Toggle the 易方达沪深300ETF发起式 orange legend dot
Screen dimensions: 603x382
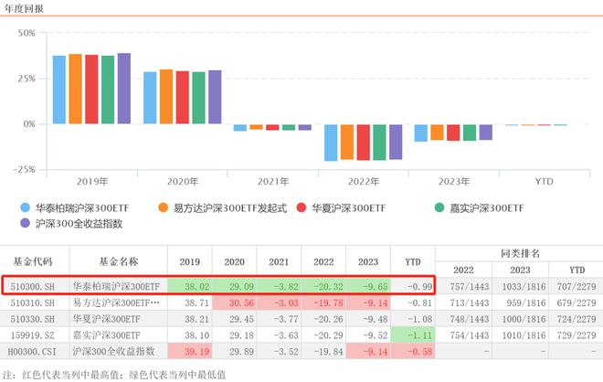pyautogui.click(x=163, y=207)
